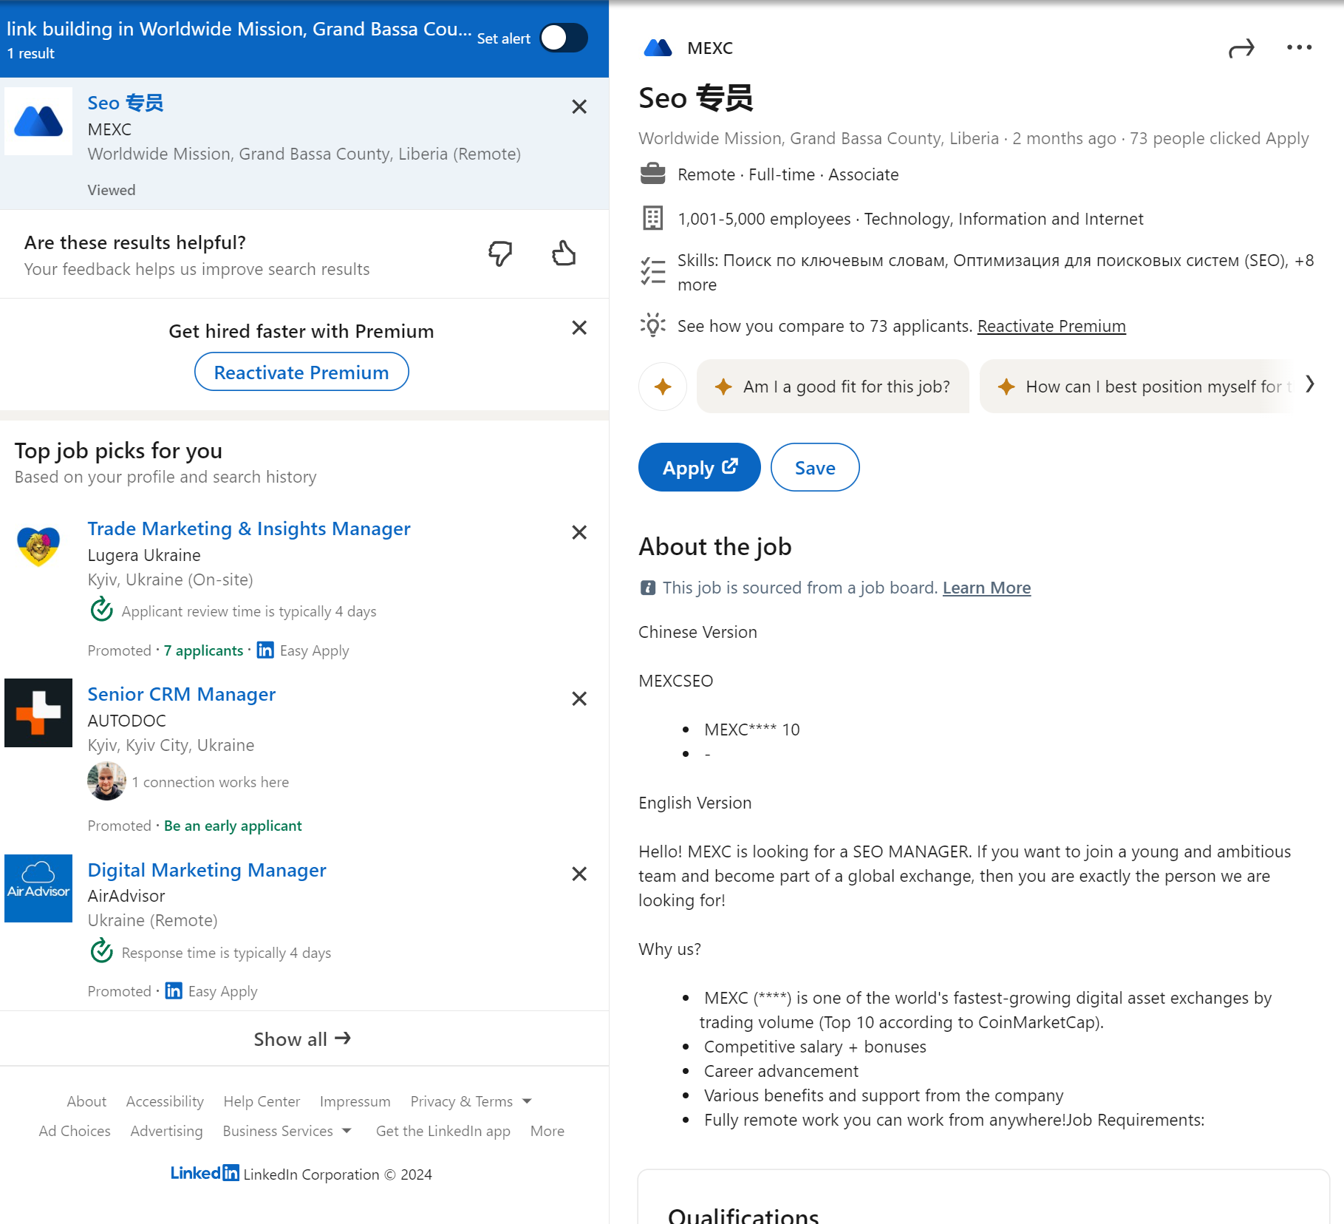This screenshot has width=1344, height=1224.
Task: Dismiss the Trade Marketing & Insights Manager card
Action: 579,532
